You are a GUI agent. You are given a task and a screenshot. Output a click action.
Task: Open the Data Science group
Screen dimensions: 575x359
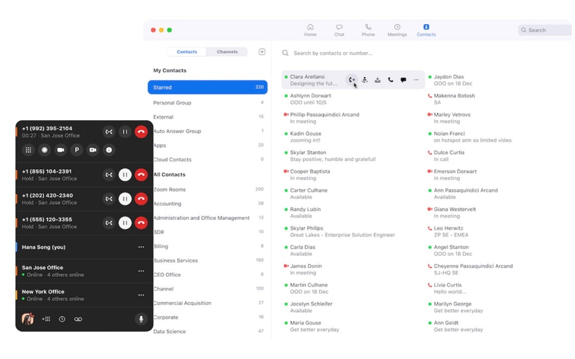point(209,331)
